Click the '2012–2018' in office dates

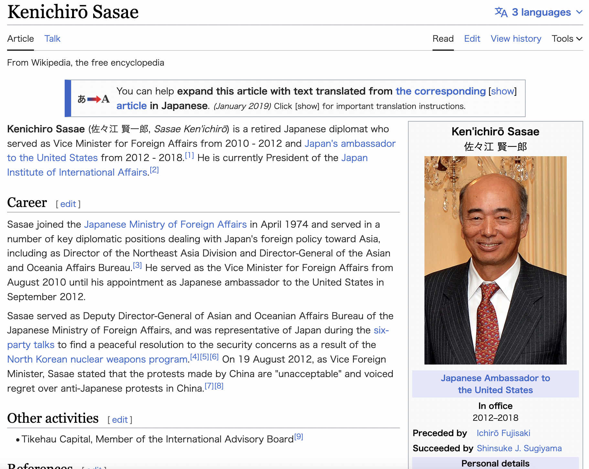point(495,418)
